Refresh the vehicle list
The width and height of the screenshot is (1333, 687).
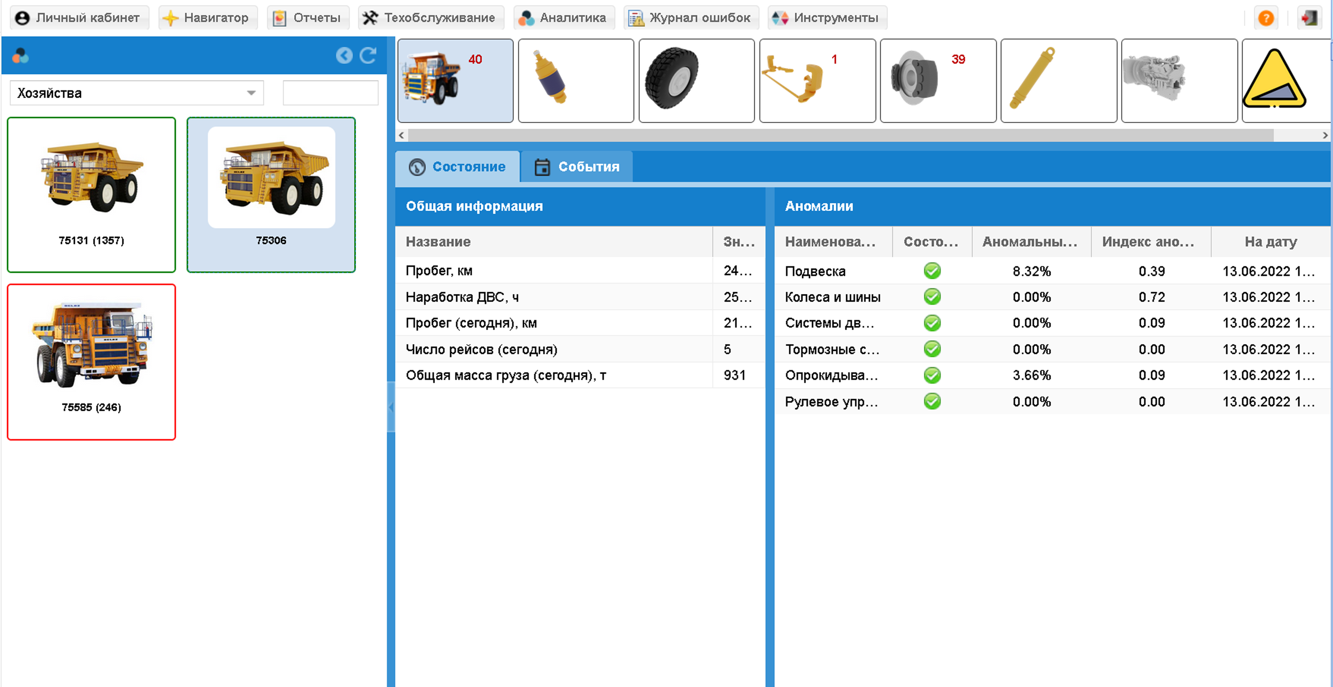coord(368,55)
